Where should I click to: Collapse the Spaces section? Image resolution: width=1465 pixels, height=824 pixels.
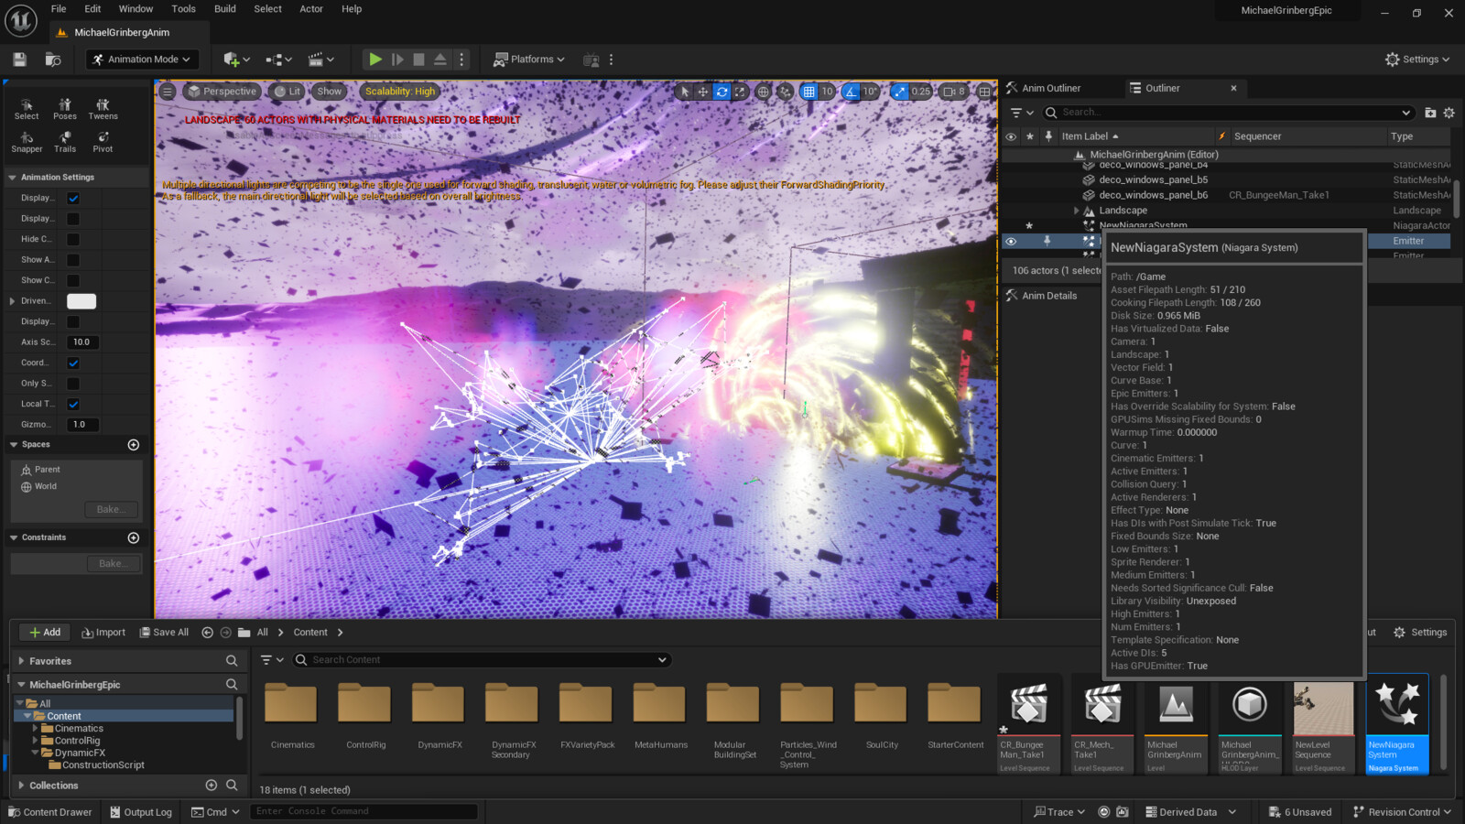pos(13,445)
